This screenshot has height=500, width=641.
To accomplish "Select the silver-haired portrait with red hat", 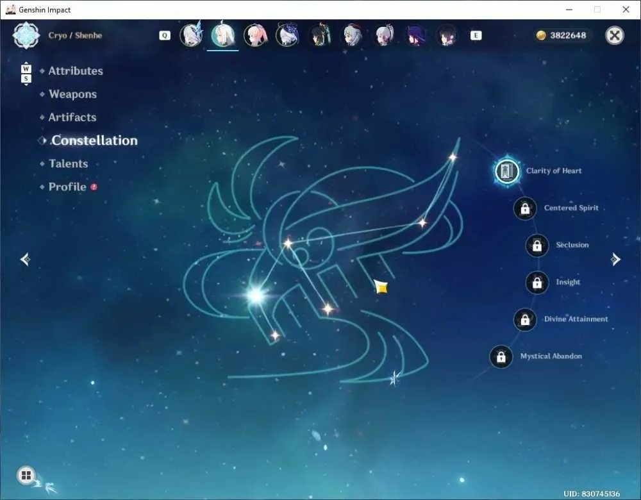I will 352,35.
